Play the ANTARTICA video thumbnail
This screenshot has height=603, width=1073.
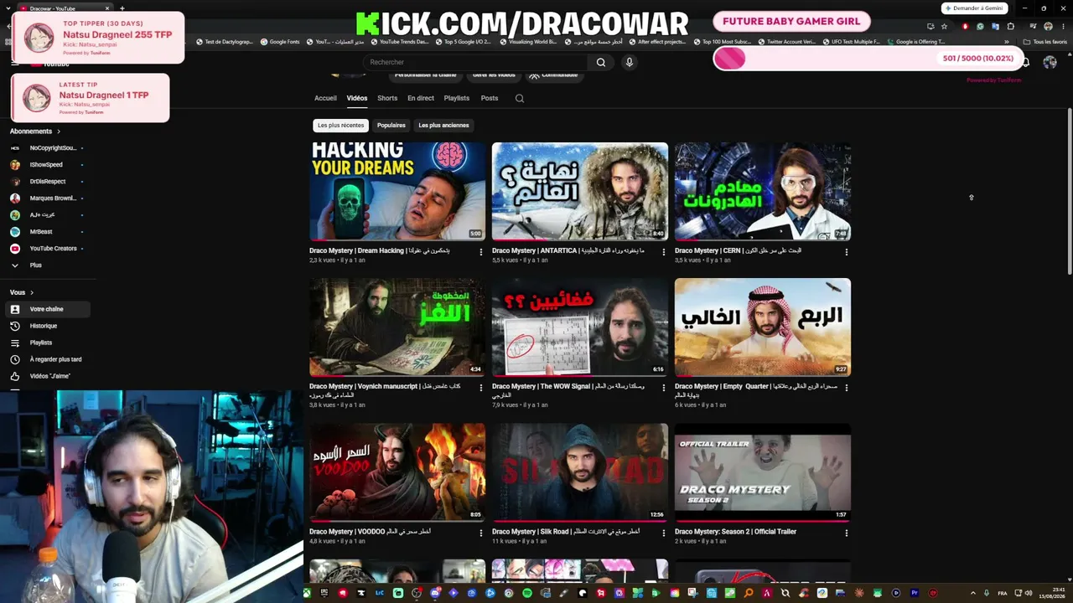pyautogui.click(x=580, y=192)
